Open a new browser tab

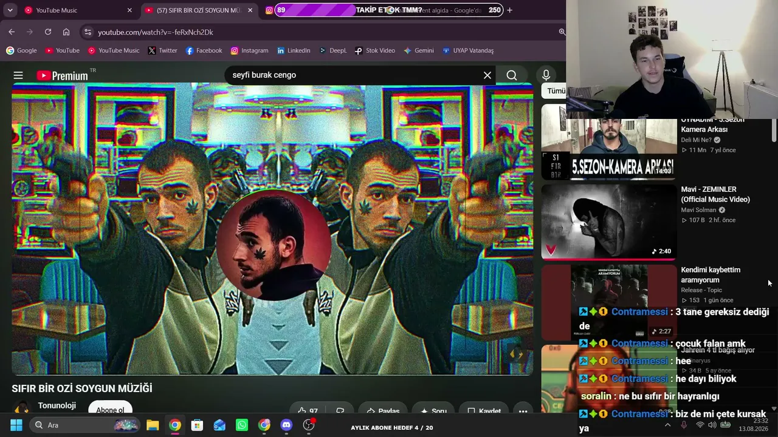tap(509, 10)
